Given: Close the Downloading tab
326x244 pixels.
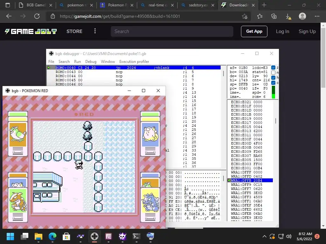Looking at the screenshot, I should (x=253, y=5).
